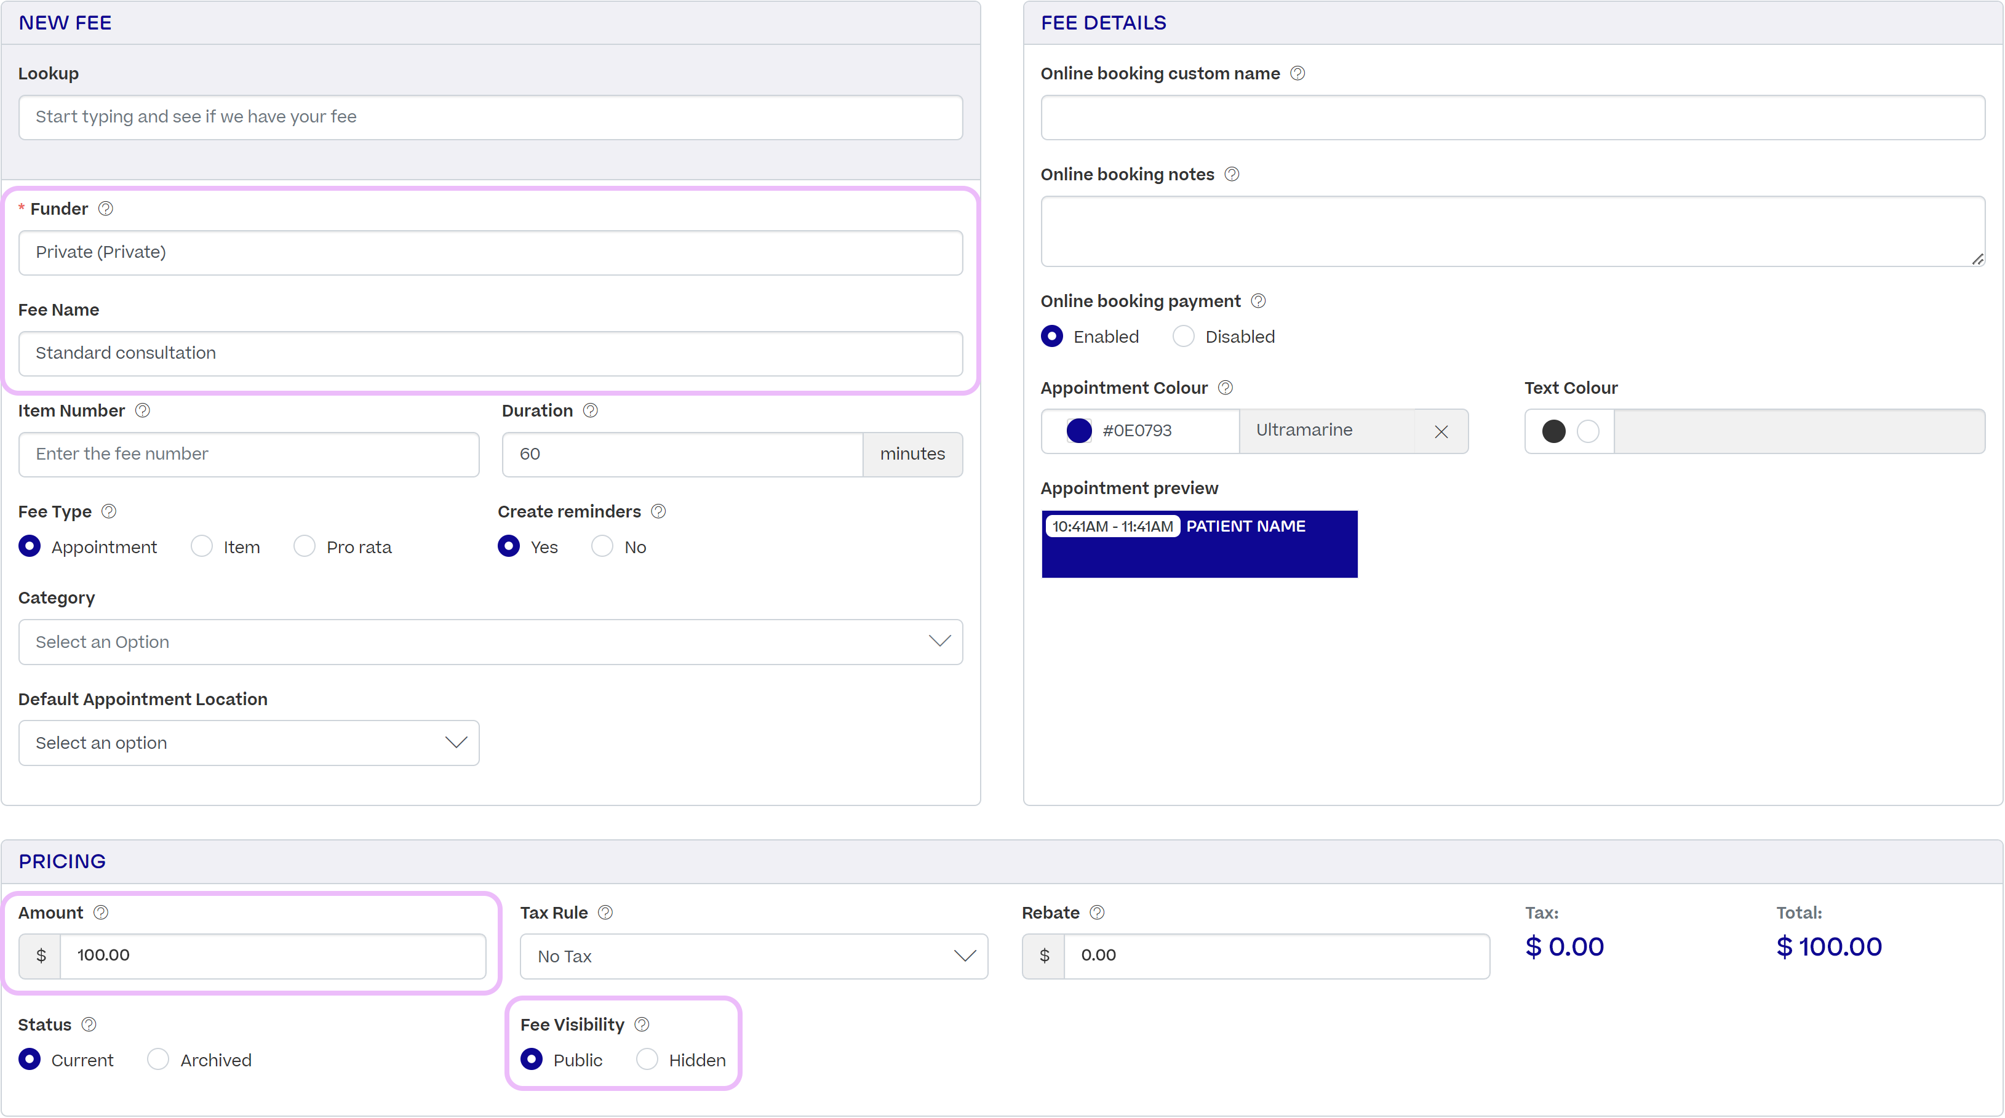Click the ultramarine appointment colour swatch

1078,431
